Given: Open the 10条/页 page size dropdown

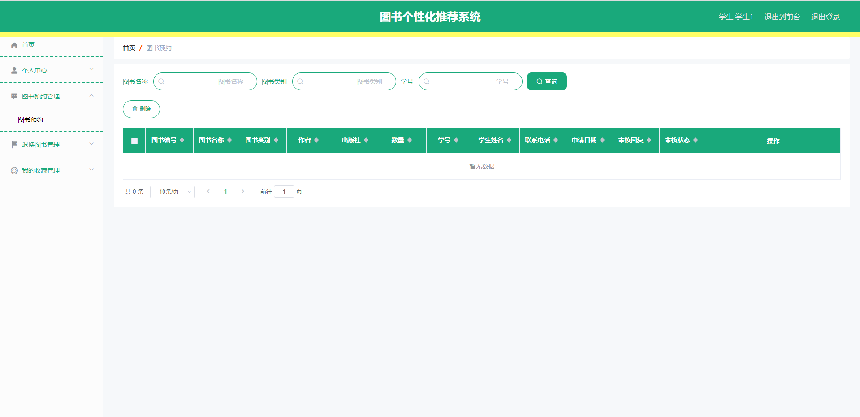Looking at the screenshot, I should (173, 191).
